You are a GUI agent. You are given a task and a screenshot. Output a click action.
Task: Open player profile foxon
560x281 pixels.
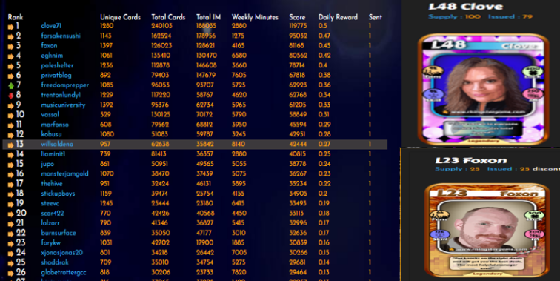(49, 45)
